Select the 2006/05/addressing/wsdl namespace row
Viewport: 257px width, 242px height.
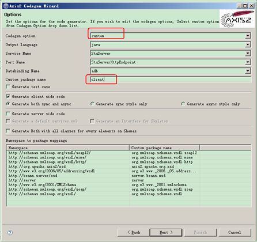point(128,171)
